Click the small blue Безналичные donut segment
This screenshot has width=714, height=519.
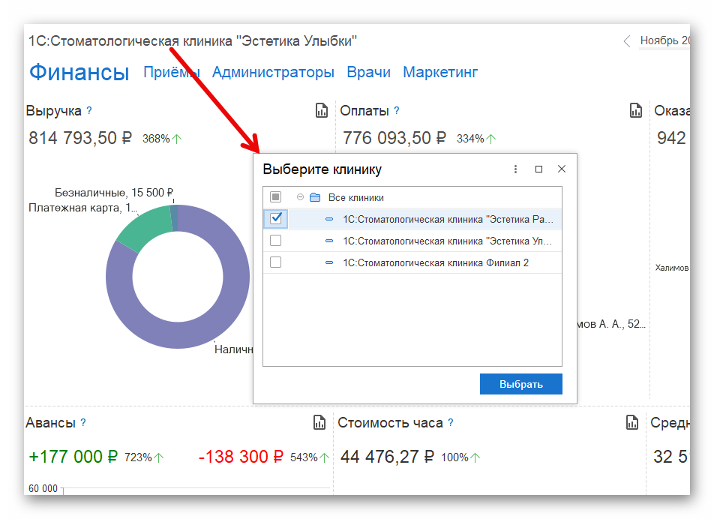click(175, 218)
